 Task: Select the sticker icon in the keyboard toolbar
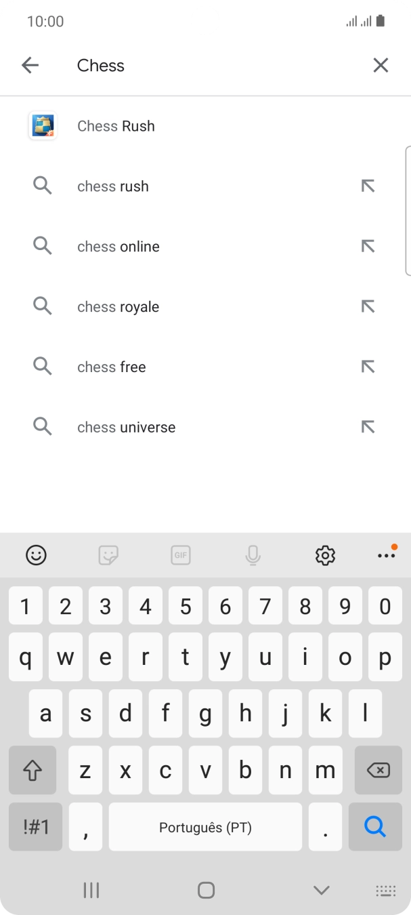coord(108,555)
